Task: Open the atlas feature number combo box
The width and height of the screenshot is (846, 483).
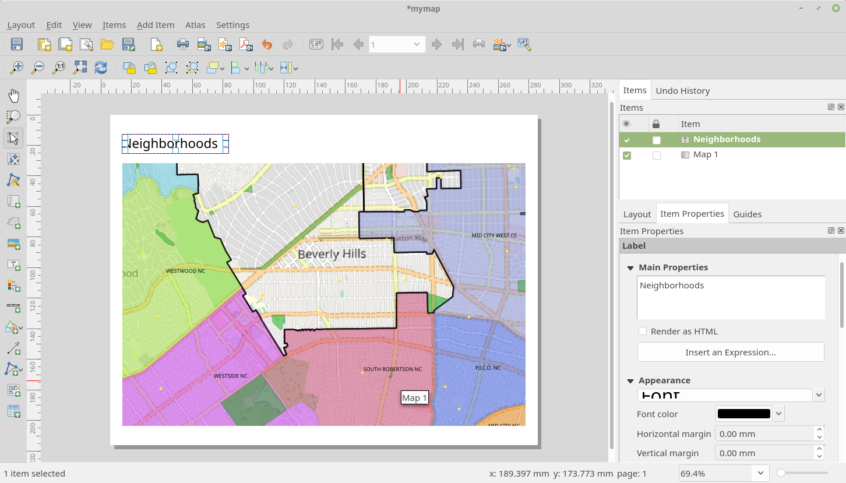Action: [397, 44]
